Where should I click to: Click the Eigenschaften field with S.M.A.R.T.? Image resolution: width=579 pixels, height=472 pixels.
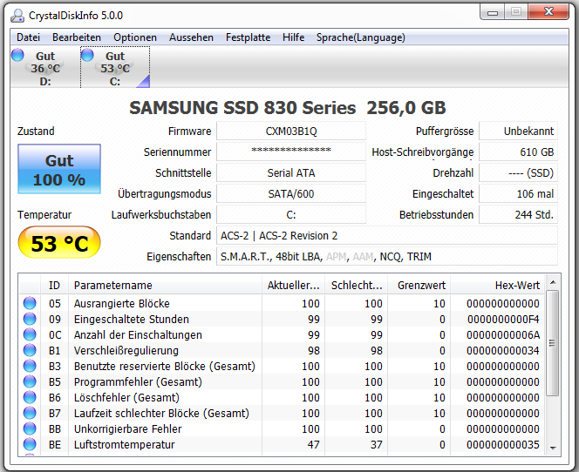387,256
